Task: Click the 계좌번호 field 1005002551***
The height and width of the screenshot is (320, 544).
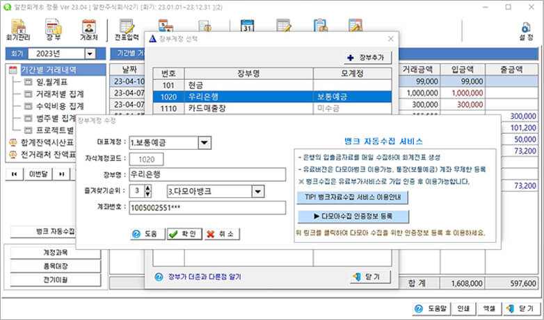Action: (x=207, y=208)
